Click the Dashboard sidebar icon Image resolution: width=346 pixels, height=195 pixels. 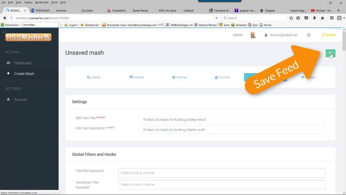[8, 63]
